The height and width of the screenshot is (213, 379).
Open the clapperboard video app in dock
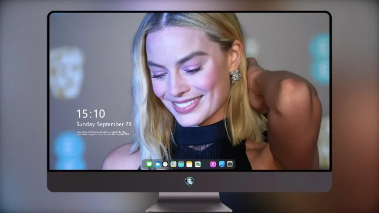pos(181,165)
